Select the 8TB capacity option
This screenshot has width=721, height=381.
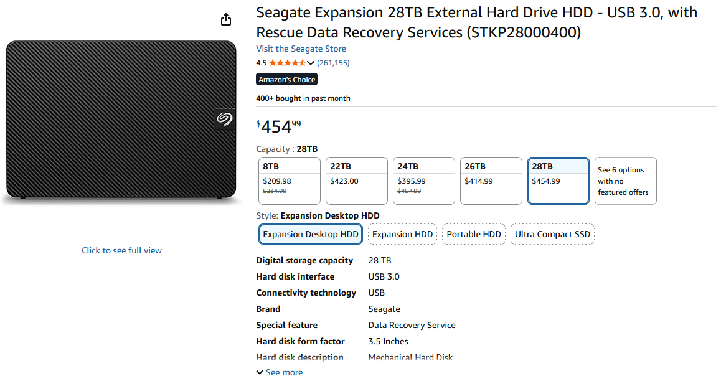tap(289, 181)
